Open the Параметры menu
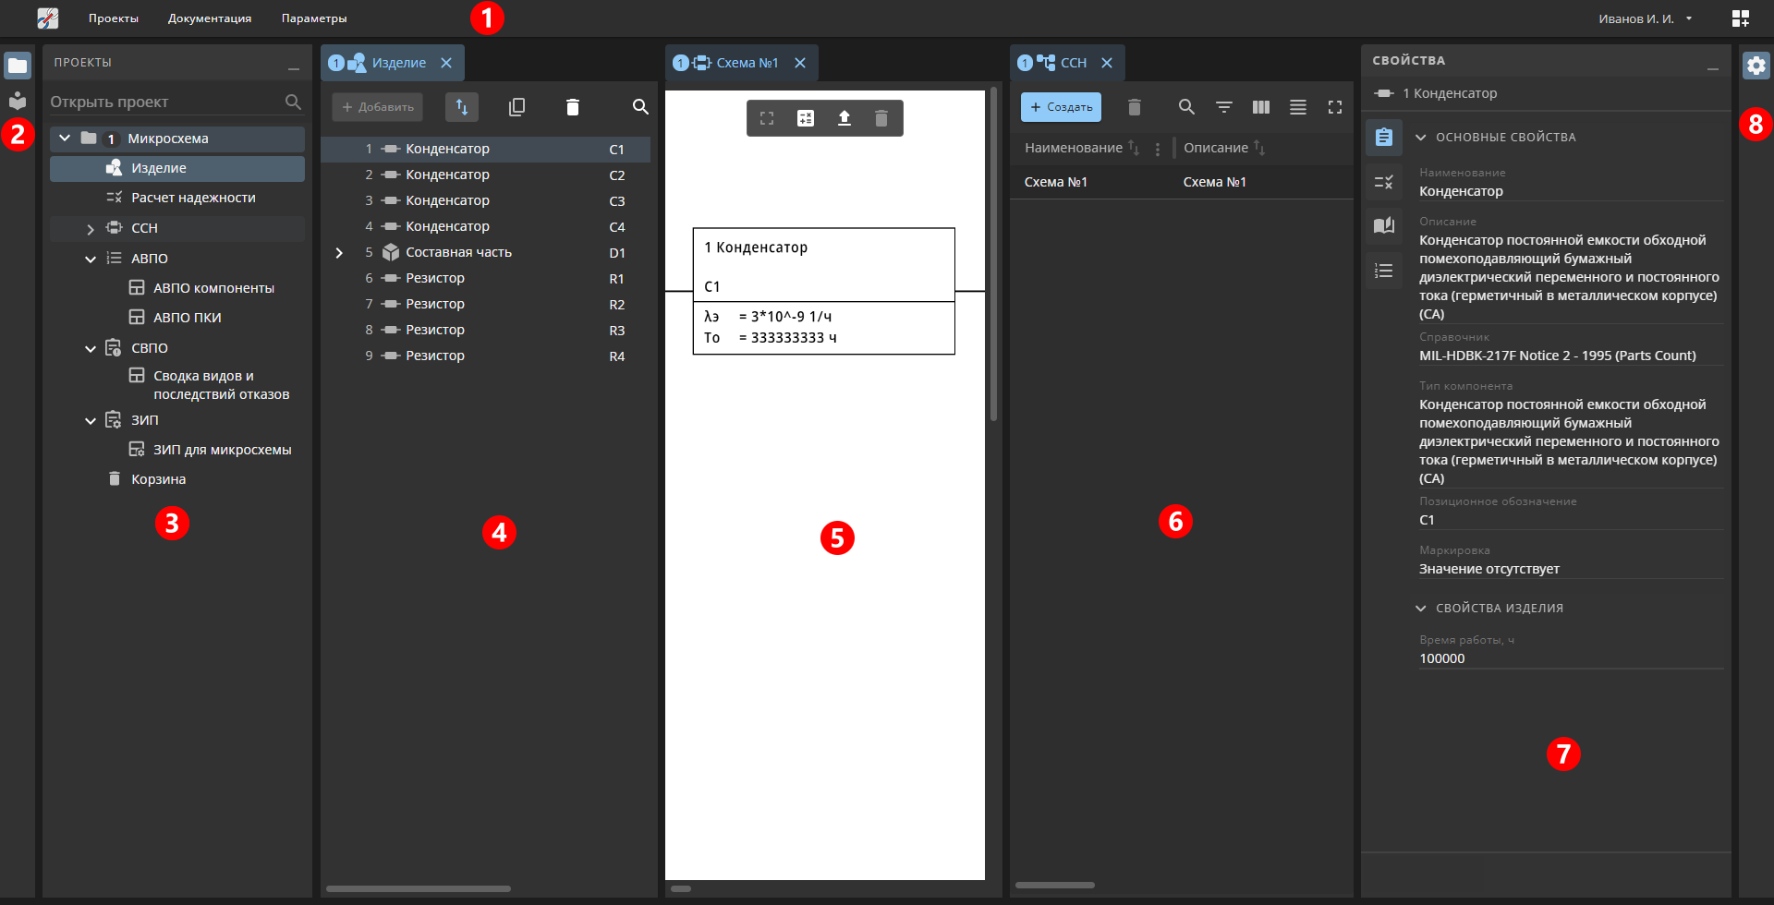The image size is (1774, 905). click(x=314, y=18)
